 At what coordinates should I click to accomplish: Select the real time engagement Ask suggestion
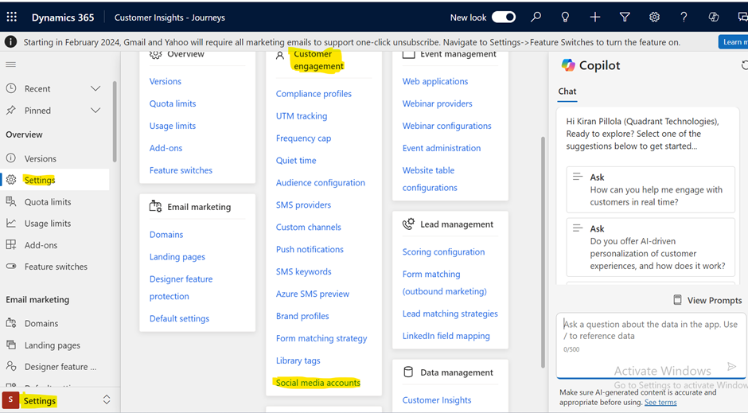(650, 189)
